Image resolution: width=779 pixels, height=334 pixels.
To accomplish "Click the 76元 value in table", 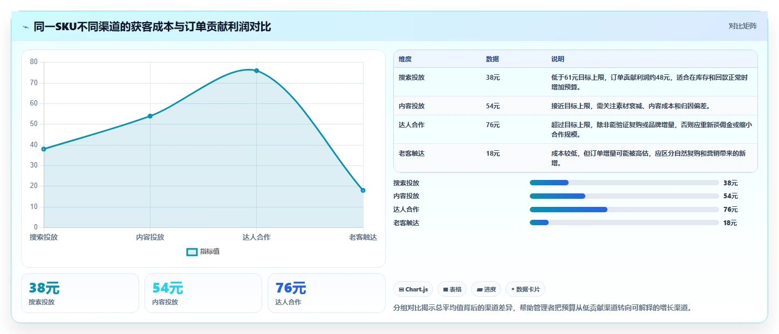I will [493, 125].
